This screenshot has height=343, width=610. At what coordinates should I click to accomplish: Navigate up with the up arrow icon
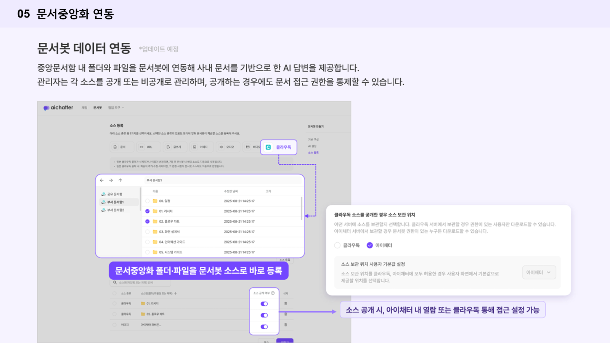point(120,180)
